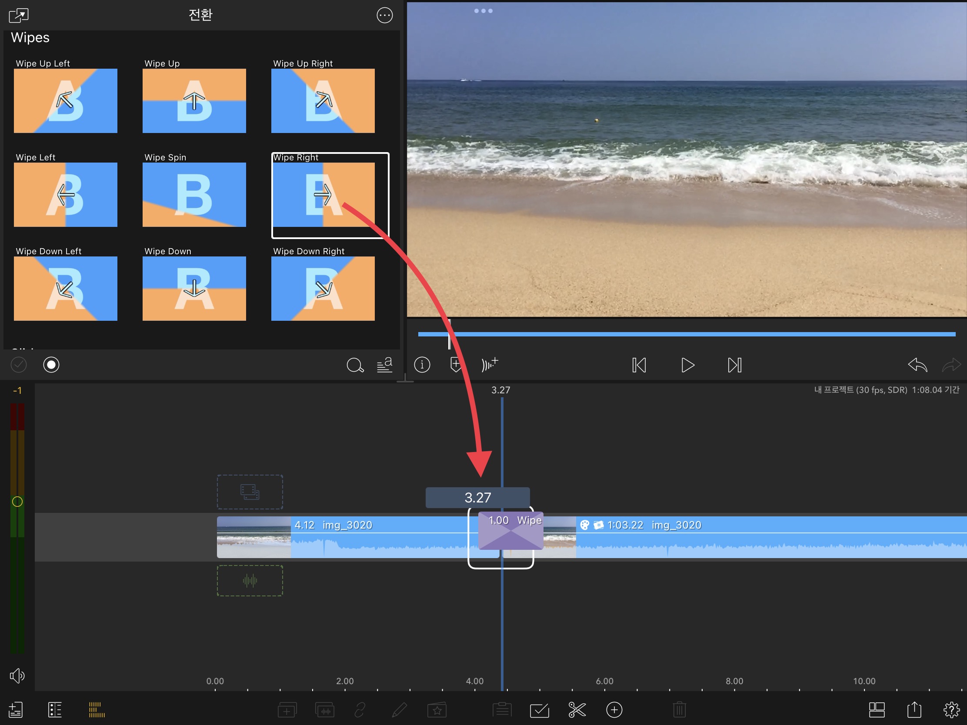Open the settings gear icon
This screenshot has height=725, width=967.
(951, 710)
